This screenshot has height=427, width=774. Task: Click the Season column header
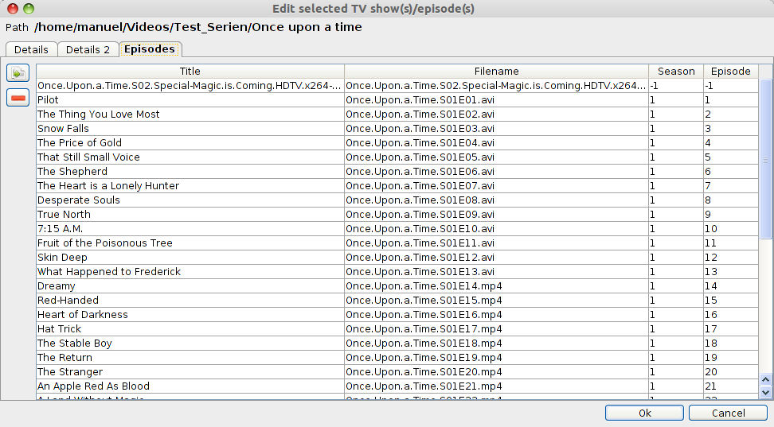[x=675, y=71]
